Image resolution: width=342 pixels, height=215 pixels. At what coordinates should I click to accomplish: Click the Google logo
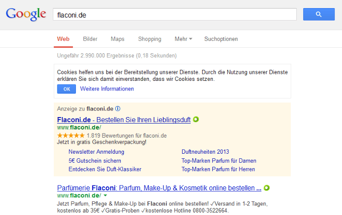pyautogui.click(x=26, y=14)
